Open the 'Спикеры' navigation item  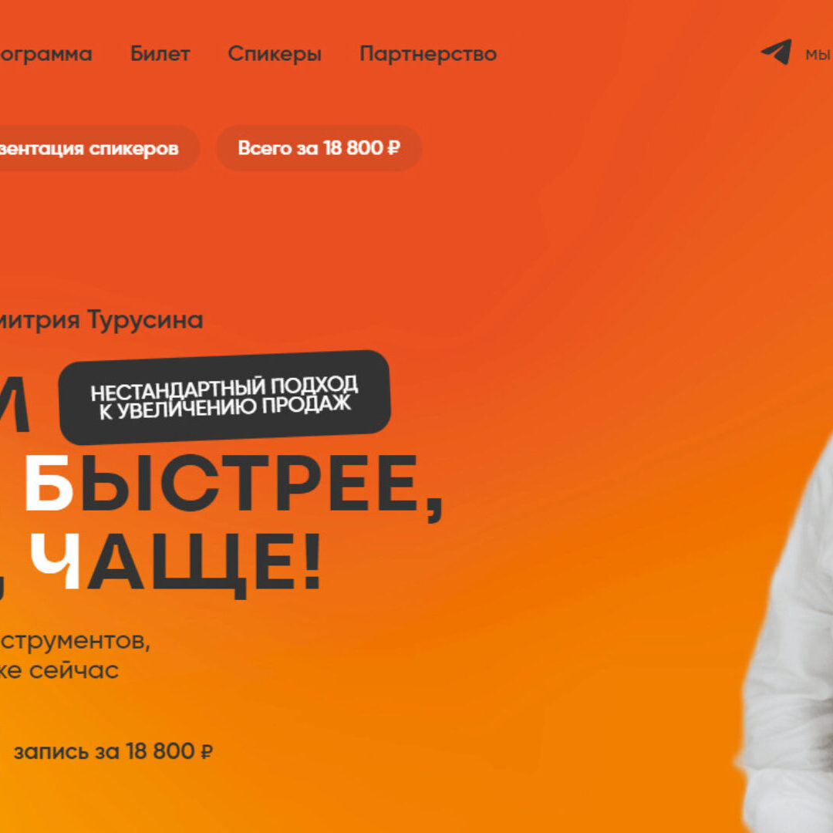point(275,54)
